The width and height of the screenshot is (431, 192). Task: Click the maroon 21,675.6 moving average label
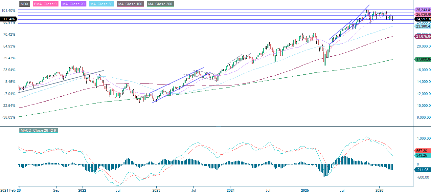click(x=422, y=37)
